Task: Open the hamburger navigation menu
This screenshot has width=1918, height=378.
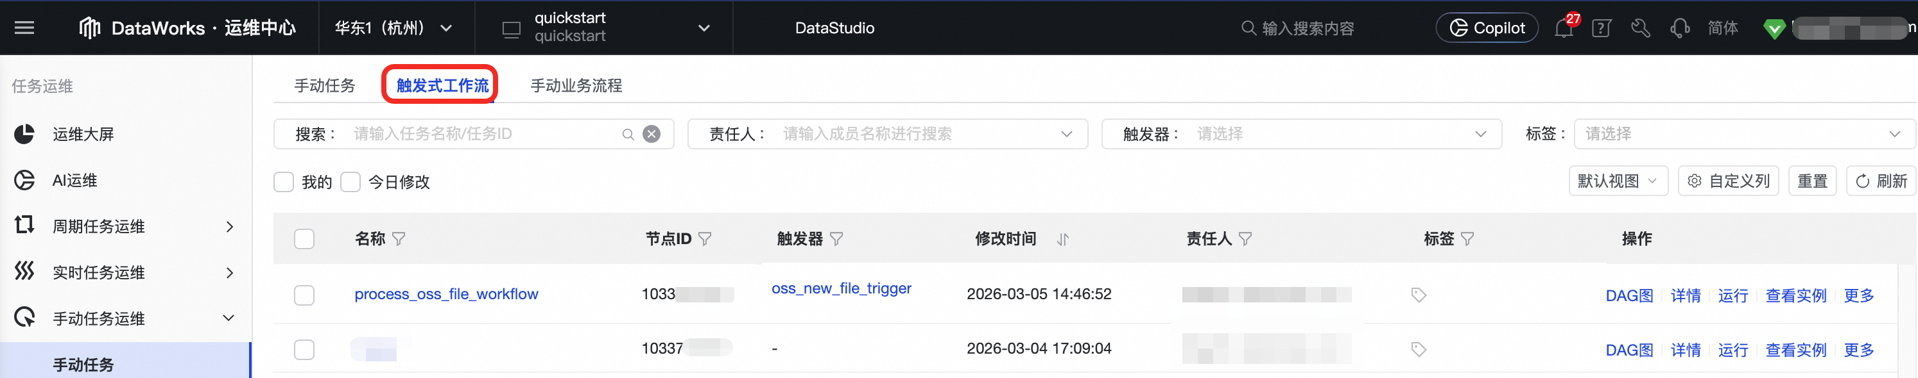Action: tap(24, 28)
